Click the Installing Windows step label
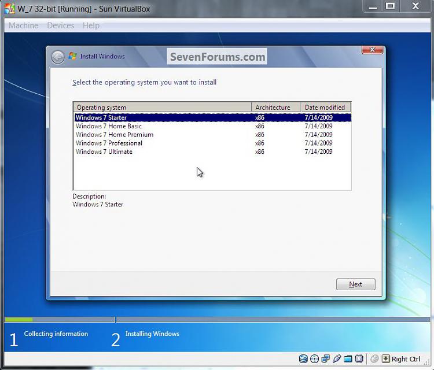 coord(152,334)
